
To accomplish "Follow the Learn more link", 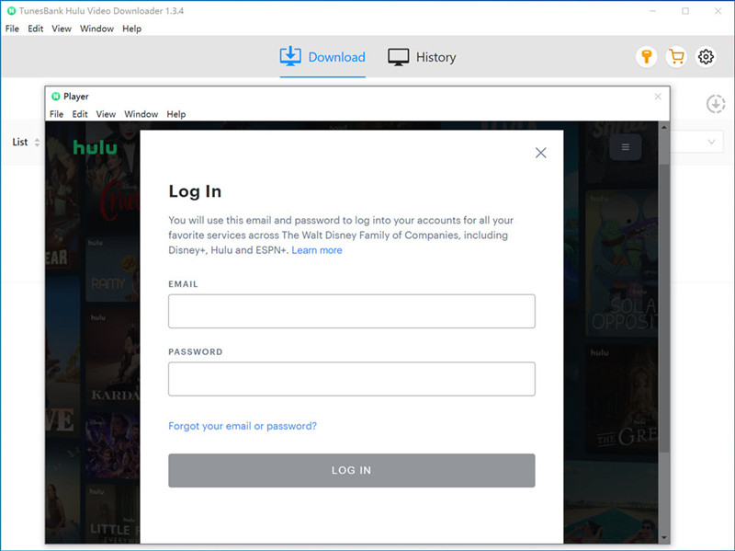I will (317, 250).
